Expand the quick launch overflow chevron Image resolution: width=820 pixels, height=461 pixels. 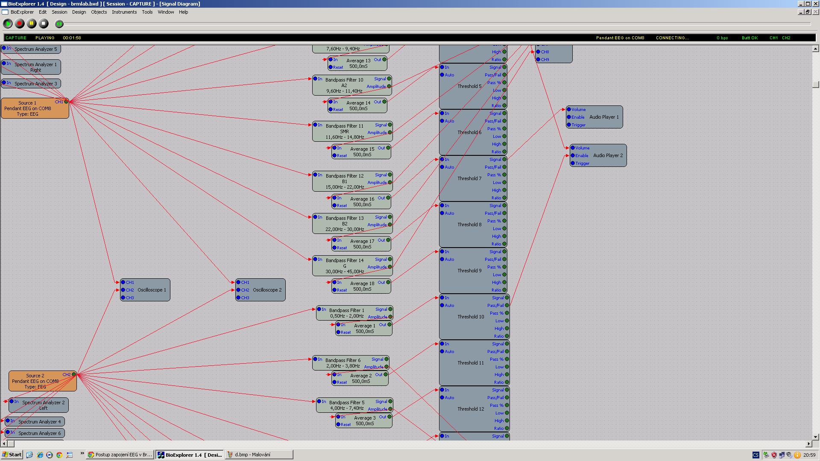pos(82,454)
